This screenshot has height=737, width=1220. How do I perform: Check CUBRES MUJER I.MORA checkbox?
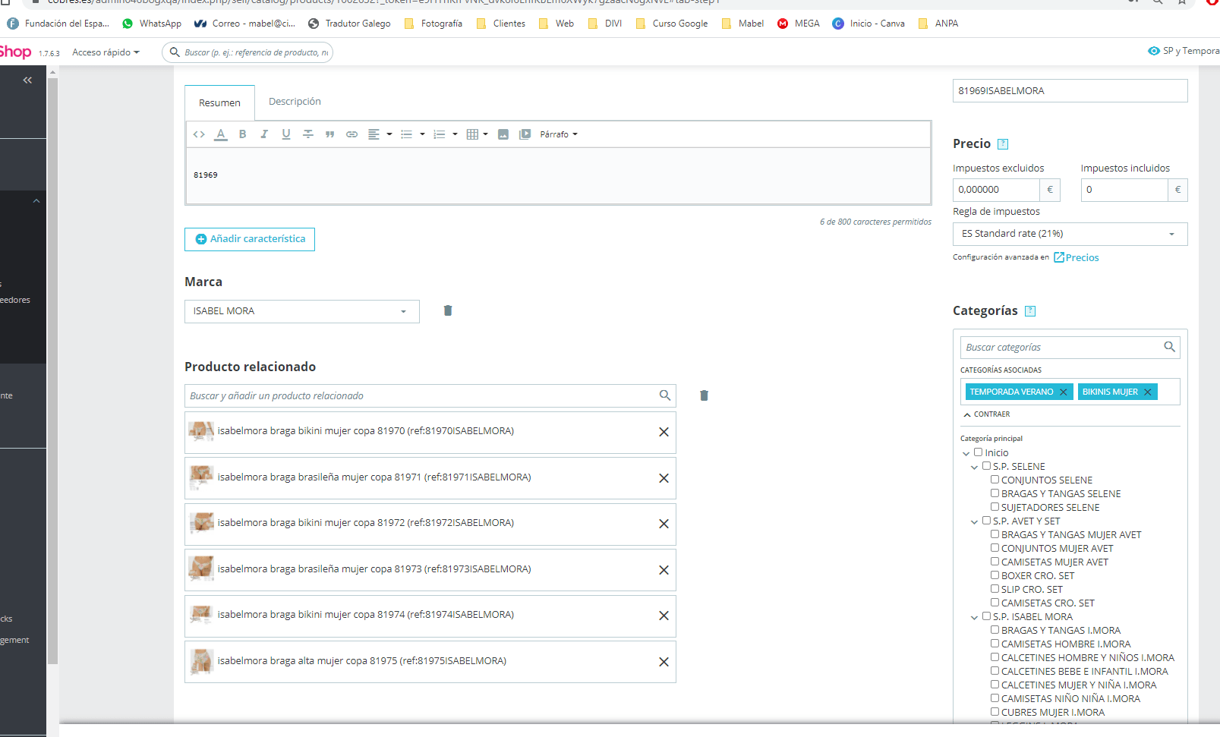[995, 712]
